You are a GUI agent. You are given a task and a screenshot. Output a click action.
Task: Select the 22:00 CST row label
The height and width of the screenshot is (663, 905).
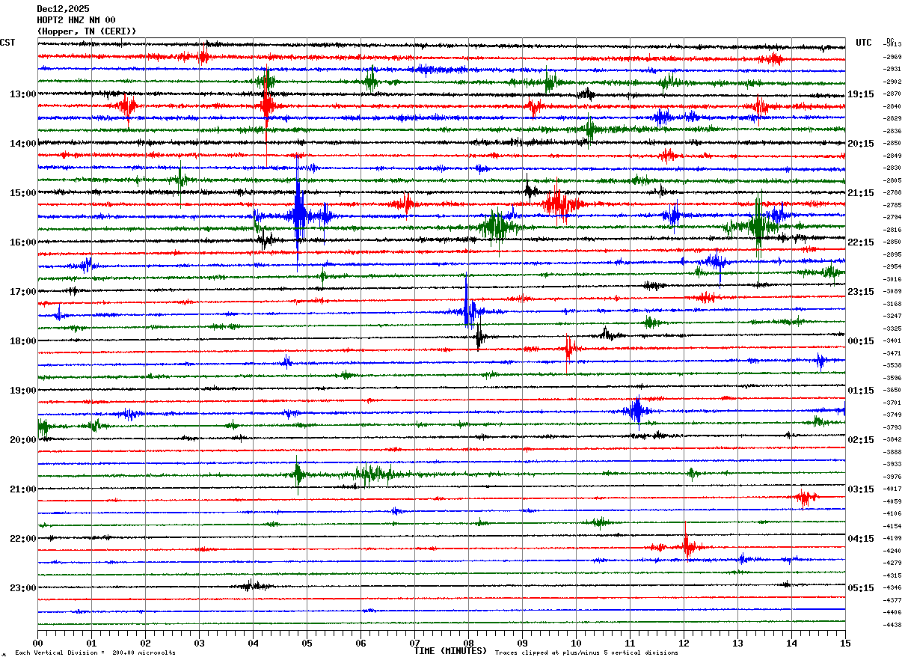click(22, 539)
